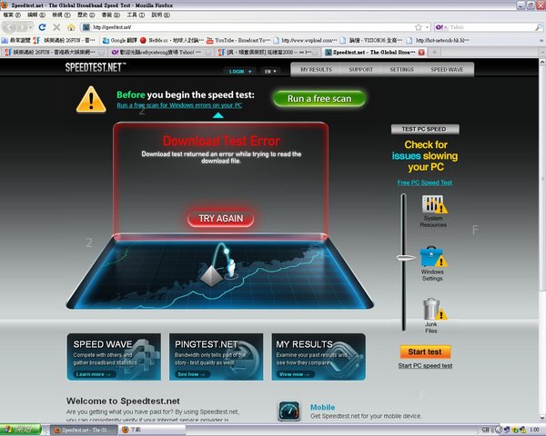Open the back/forward history dropdown arrow
This screenshot has height=436, width=546.
[x=31, y=26]
